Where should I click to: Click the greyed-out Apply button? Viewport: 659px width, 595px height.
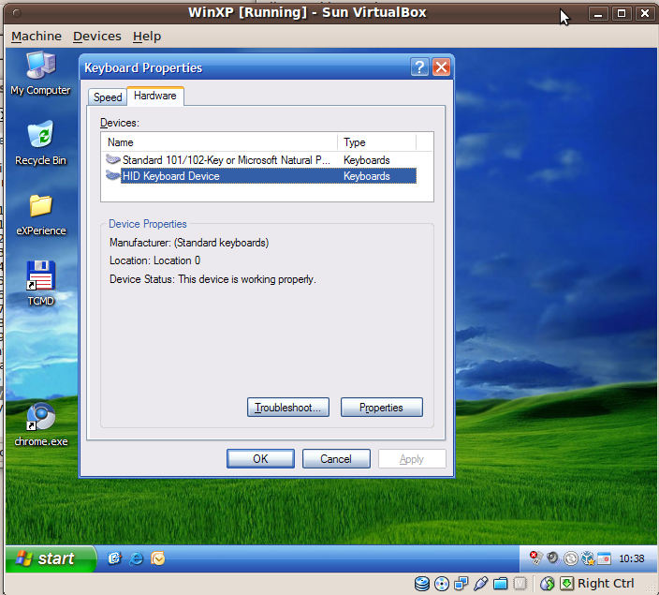coord(412,458)
